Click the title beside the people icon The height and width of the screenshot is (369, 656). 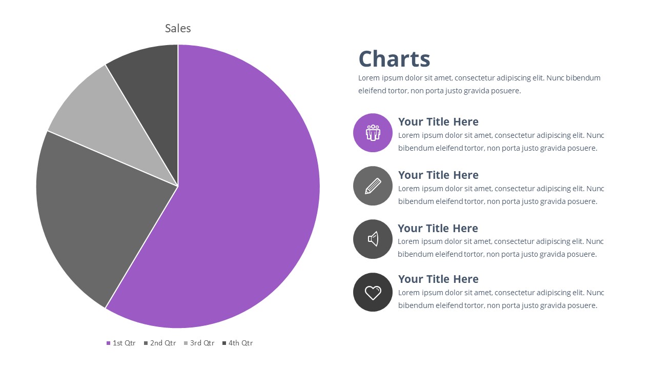click(438, 122)
